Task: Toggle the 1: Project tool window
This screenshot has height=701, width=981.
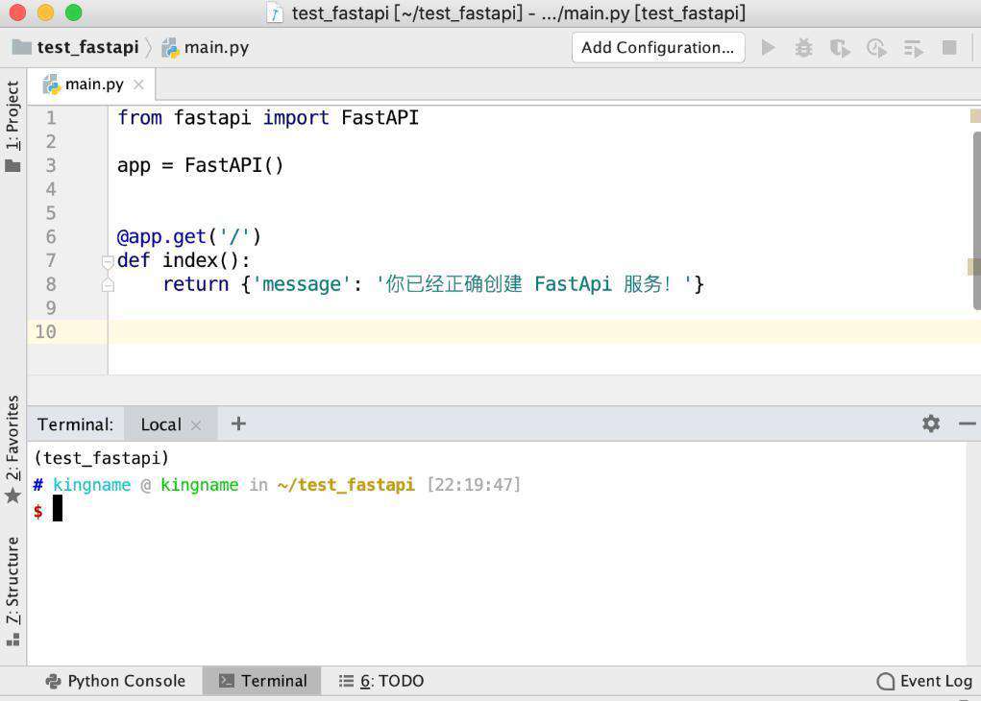Action: pos(12,125)
